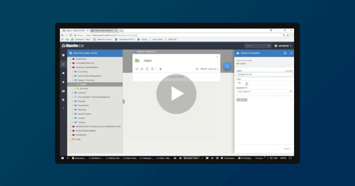Select the Copy icon in the Capital folder toolbar
355x186 pixels.
point(147,69)
